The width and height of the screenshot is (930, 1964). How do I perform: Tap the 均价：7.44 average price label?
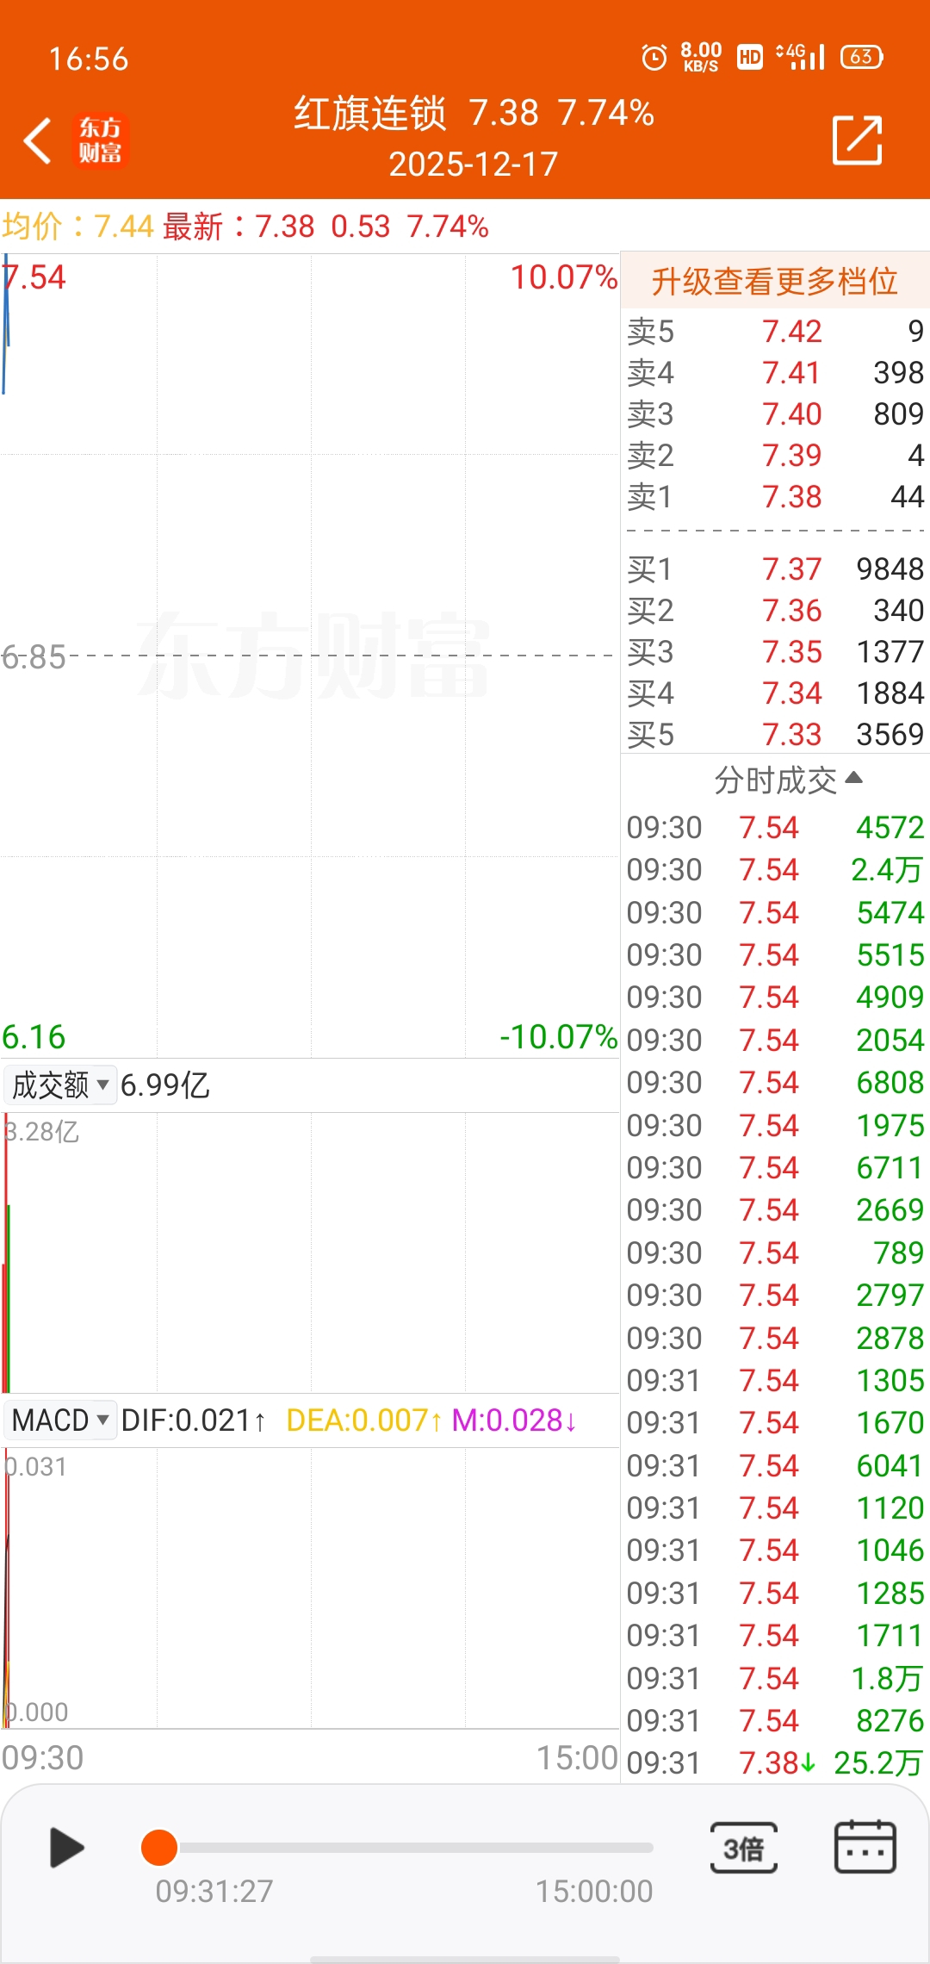click(77, 227)
